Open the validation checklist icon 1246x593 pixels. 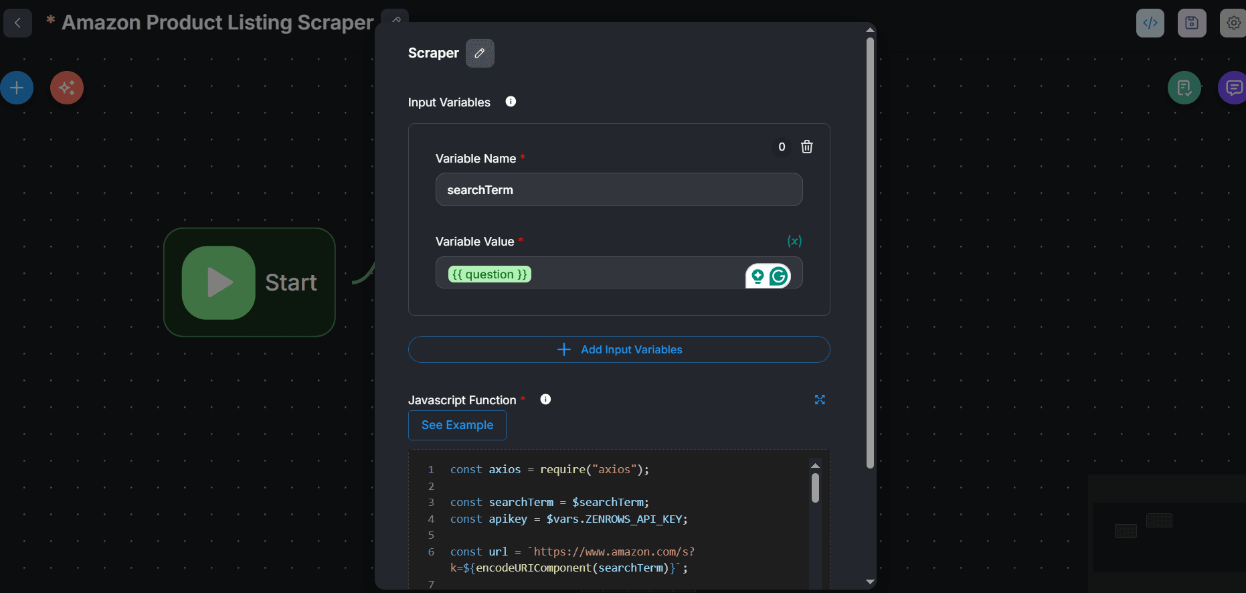click(1184, 88)
